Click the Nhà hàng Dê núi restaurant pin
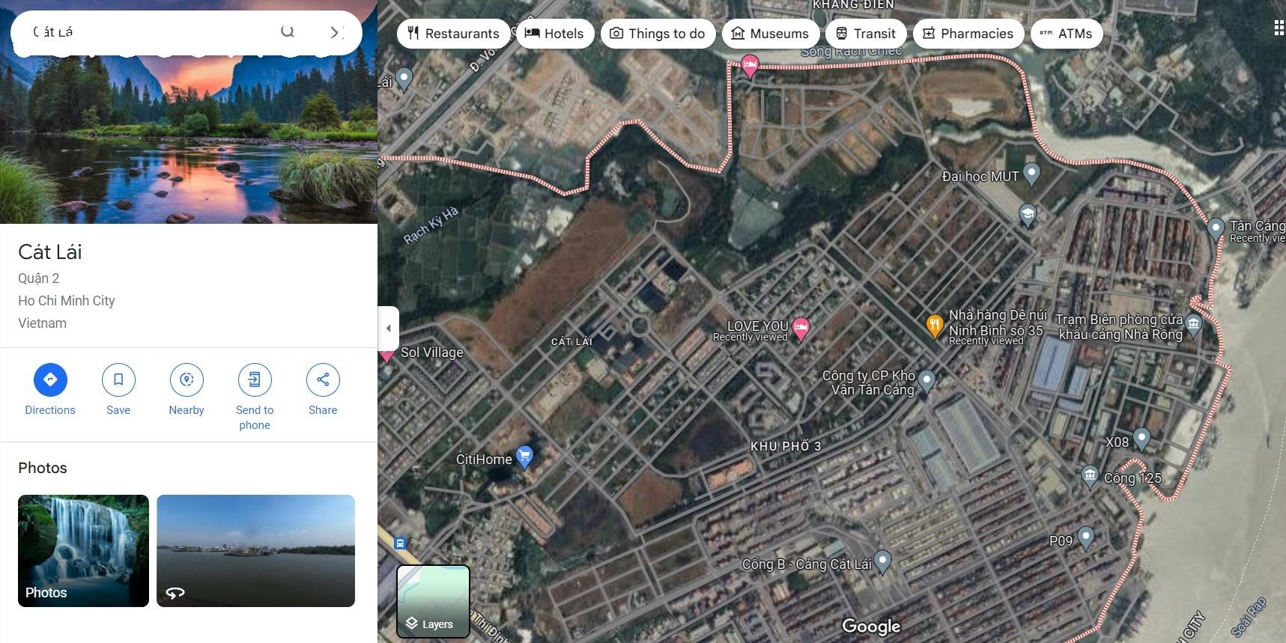 [x=934, y=326]
